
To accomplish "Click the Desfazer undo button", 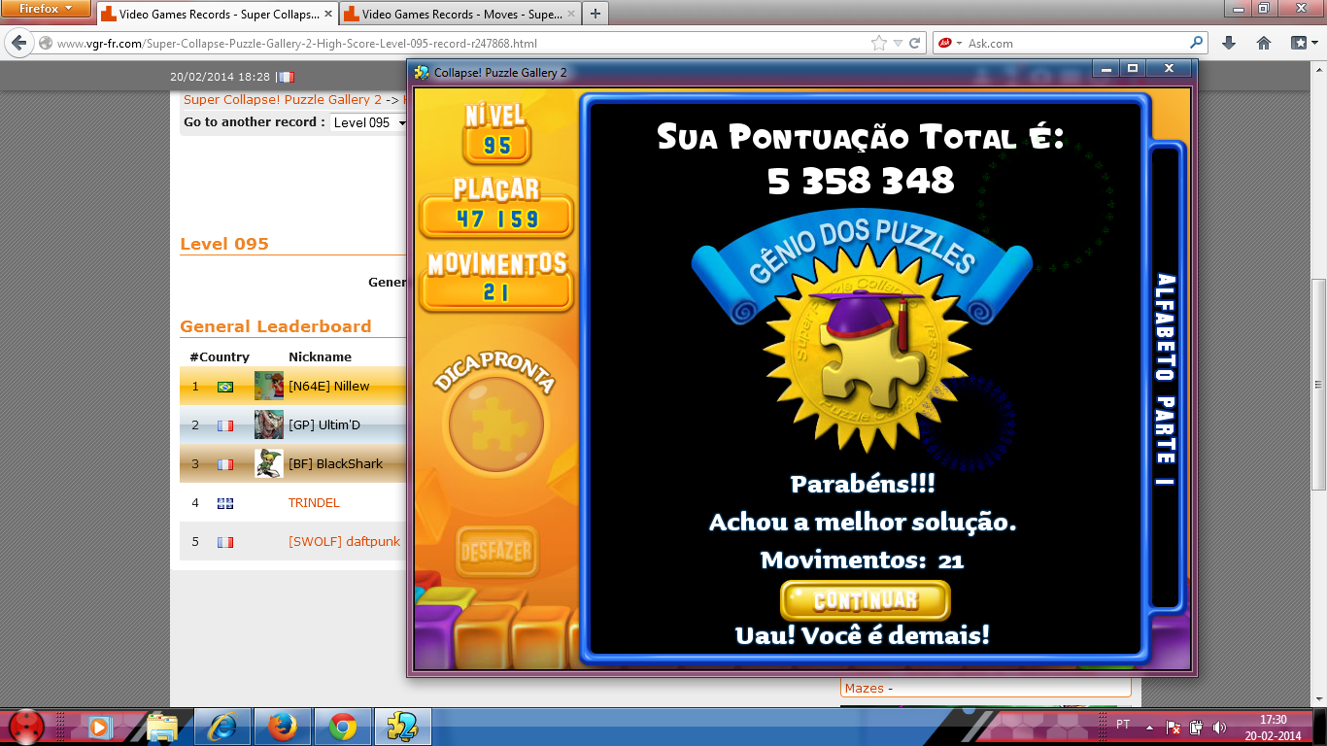I will pos(494,552).
